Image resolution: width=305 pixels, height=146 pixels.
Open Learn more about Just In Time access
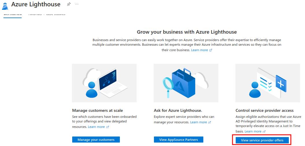(x=253, y=131)
